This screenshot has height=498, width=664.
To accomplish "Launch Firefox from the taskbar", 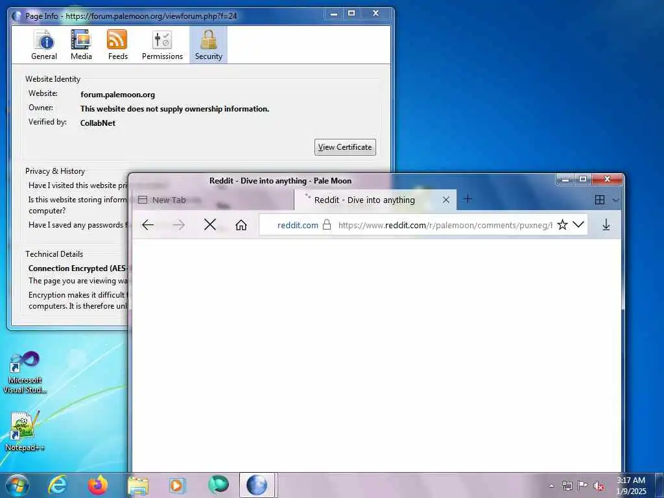I will (98, 485).
